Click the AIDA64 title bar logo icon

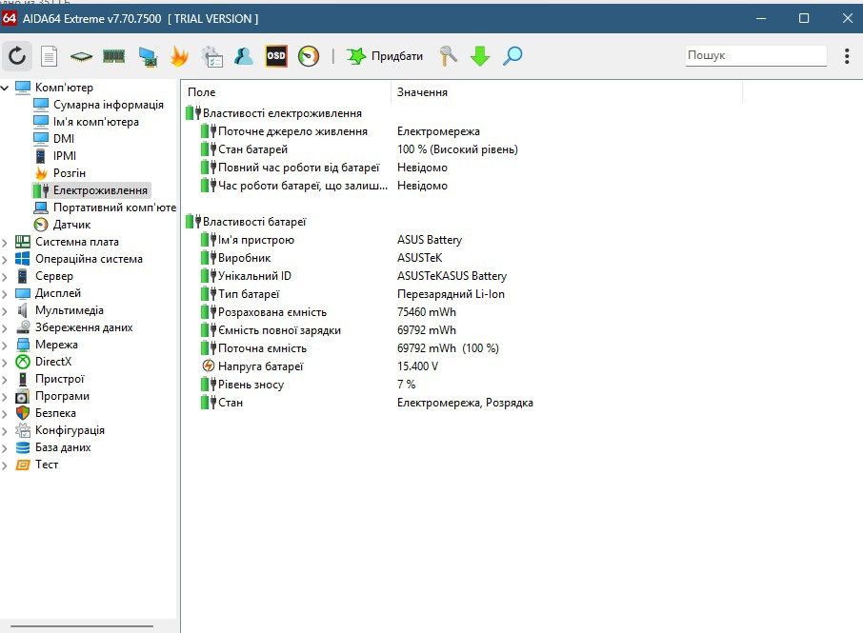pyautogui.click(x=10, y=18)
